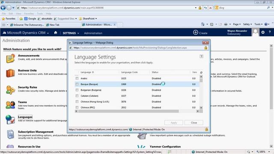Switch to the InSource: The Outsourcery tab

pos(27,25)
